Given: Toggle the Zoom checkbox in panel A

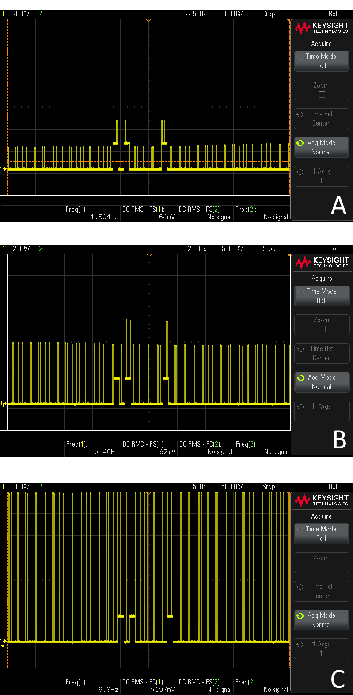Looking at the screenshot, I should pyautogui.click(x=322, y=94).
